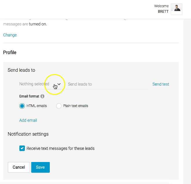Click the 'Plain text emails' label text
Screen dimensions: 191x184
click(76, 106)
